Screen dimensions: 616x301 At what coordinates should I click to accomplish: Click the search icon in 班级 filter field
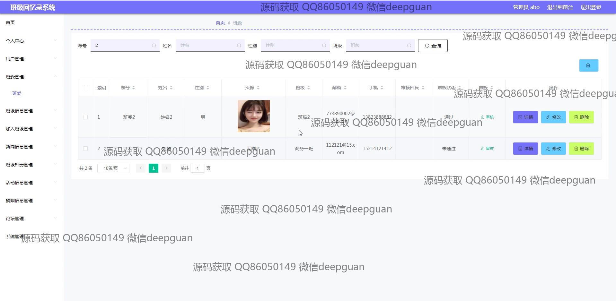[409, 46]
